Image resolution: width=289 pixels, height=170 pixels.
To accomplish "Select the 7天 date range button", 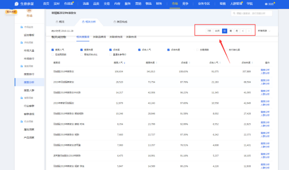I will pyautogui.click(x=209, y=31).
